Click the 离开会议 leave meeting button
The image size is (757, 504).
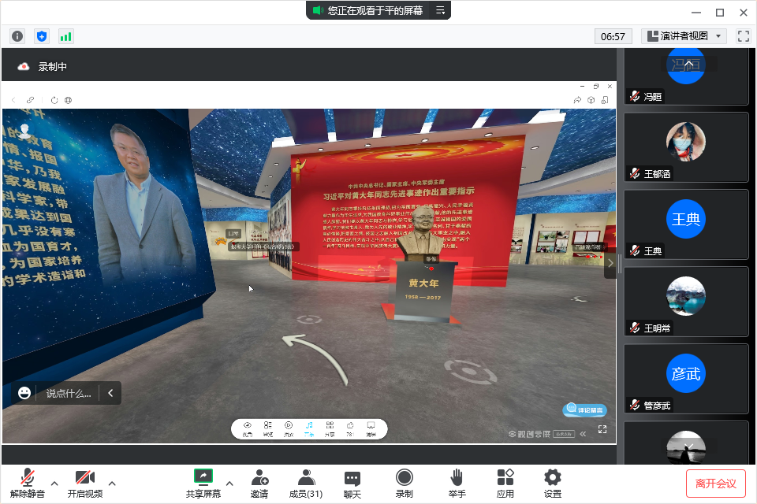point(716,483)
